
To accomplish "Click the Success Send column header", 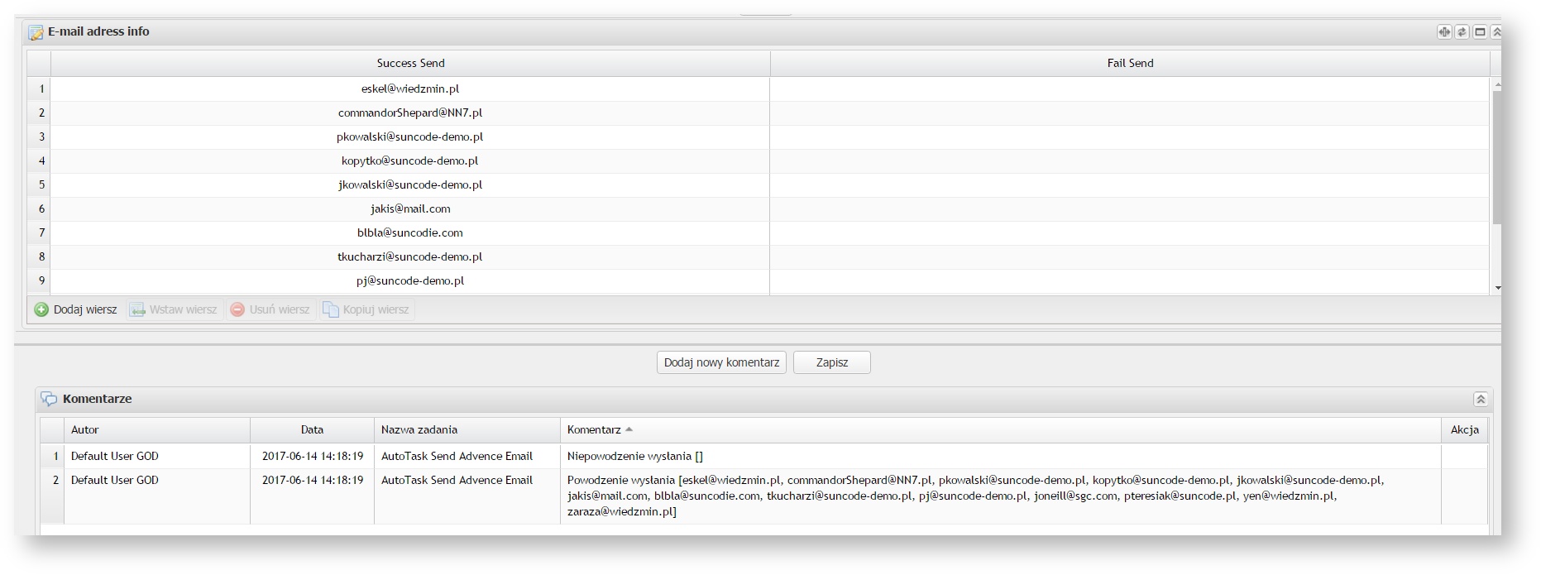I will tap(410, 63).
